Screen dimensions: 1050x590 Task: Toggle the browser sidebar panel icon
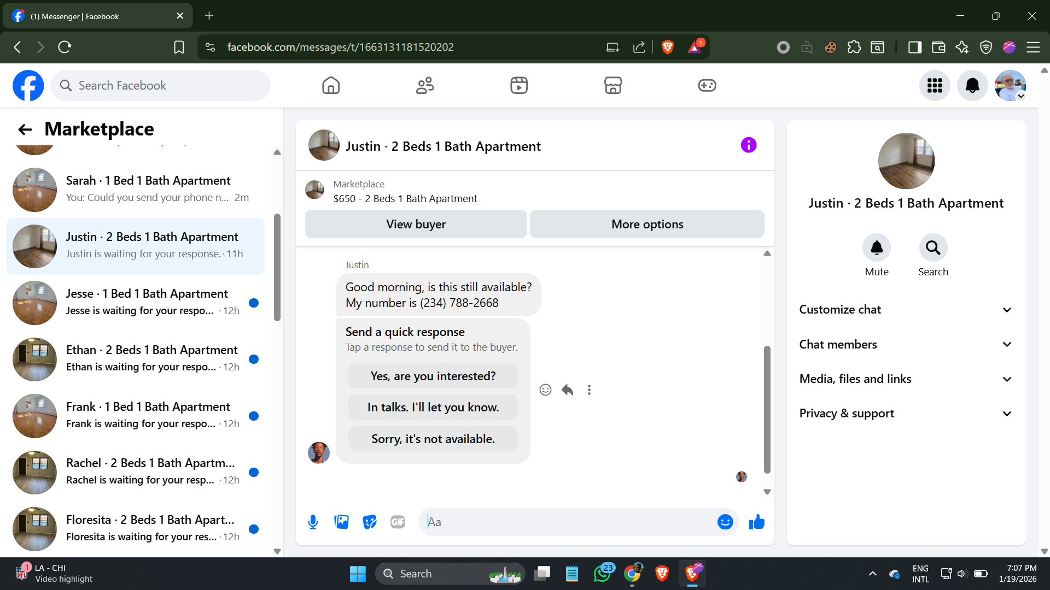914,47
